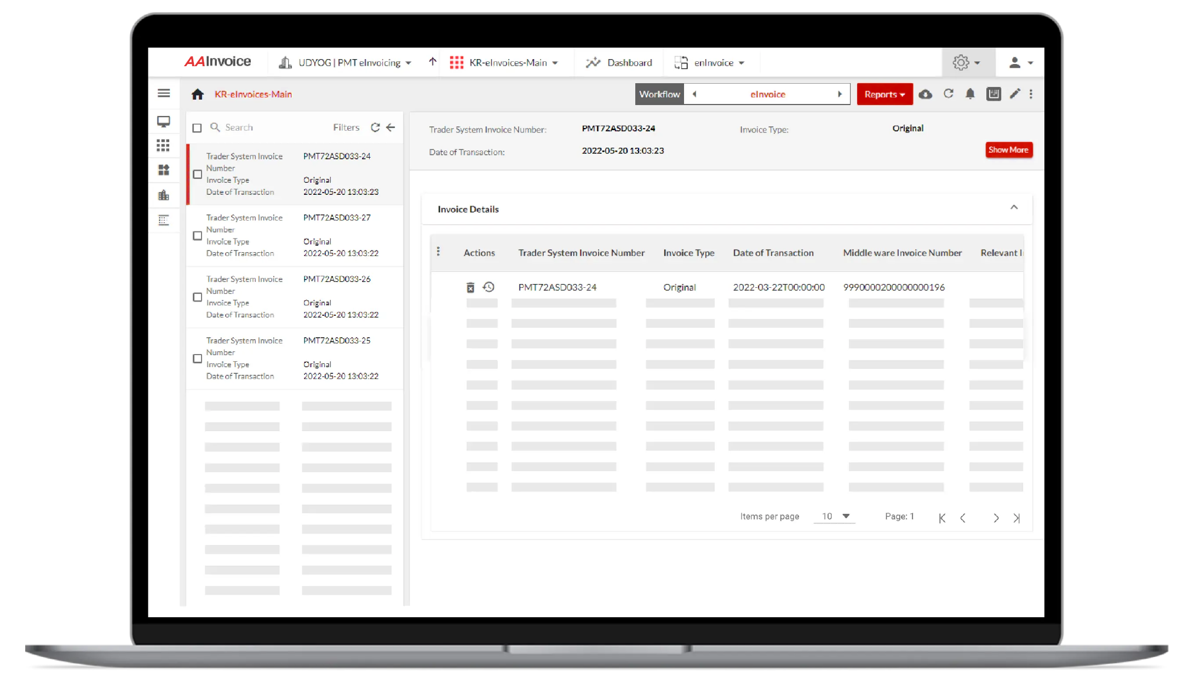View history of PMT72ASD033-24 row
Screen dimensions: 1189x684
click(x=489, y=287)
